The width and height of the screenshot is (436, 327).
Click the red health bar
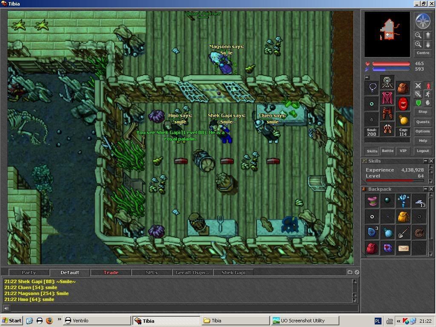[x=391, y=64]
